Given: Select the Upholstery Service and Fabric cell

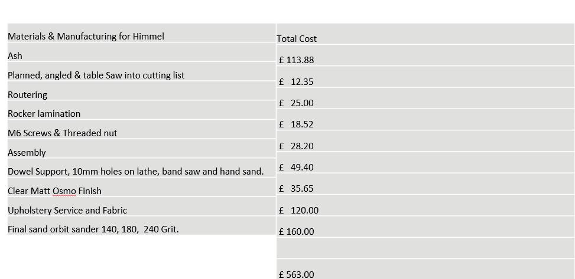Looking at the screenshot, I should [142, 206].
